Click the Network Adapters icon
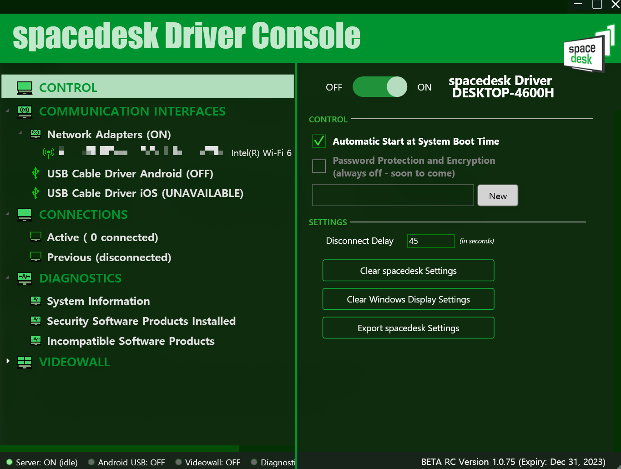 pos(36,134)
